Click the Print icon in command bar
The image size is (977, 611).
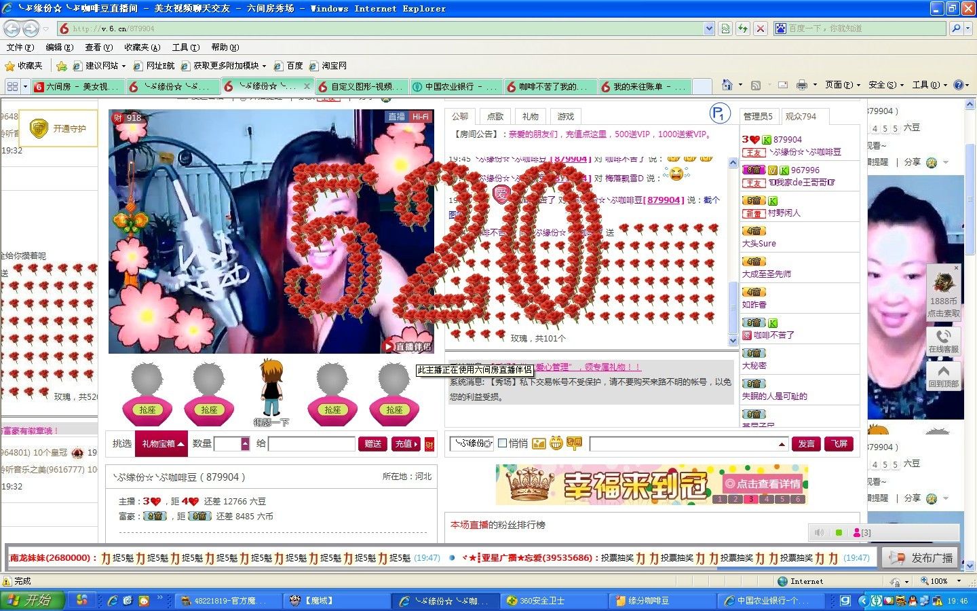point(801,85)
